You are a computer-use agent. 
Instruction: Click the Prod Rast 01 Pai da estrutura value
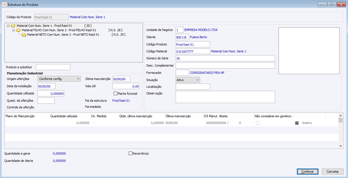121,100
